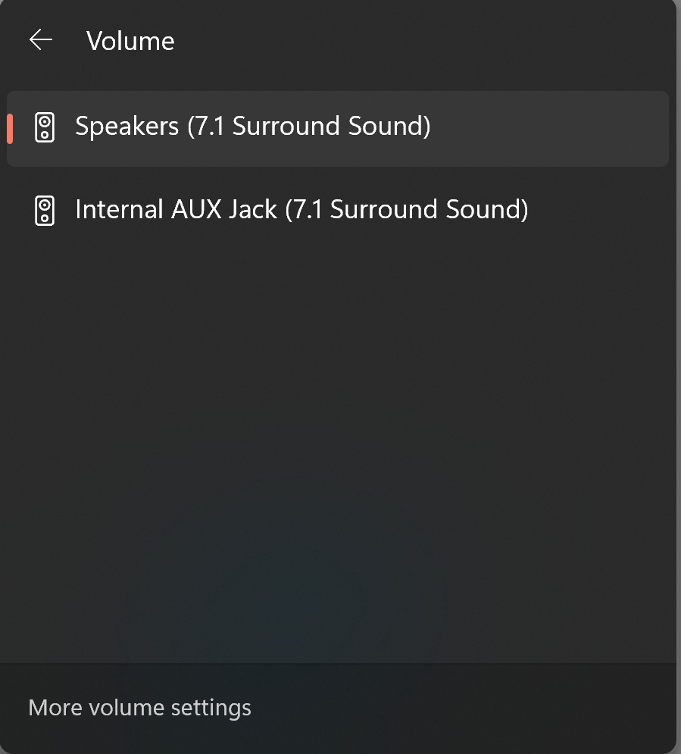Click the word "settings" in bottom link
Image resolution: width=681 pixels, height=754 pixels.
coord(211,709)
